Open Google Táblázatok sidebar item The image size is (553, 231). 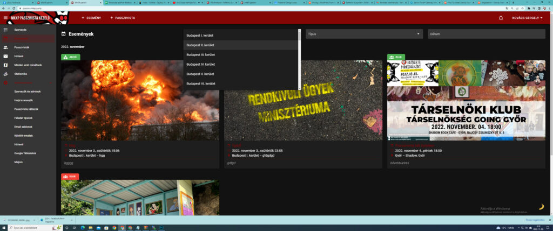(25, 153)
